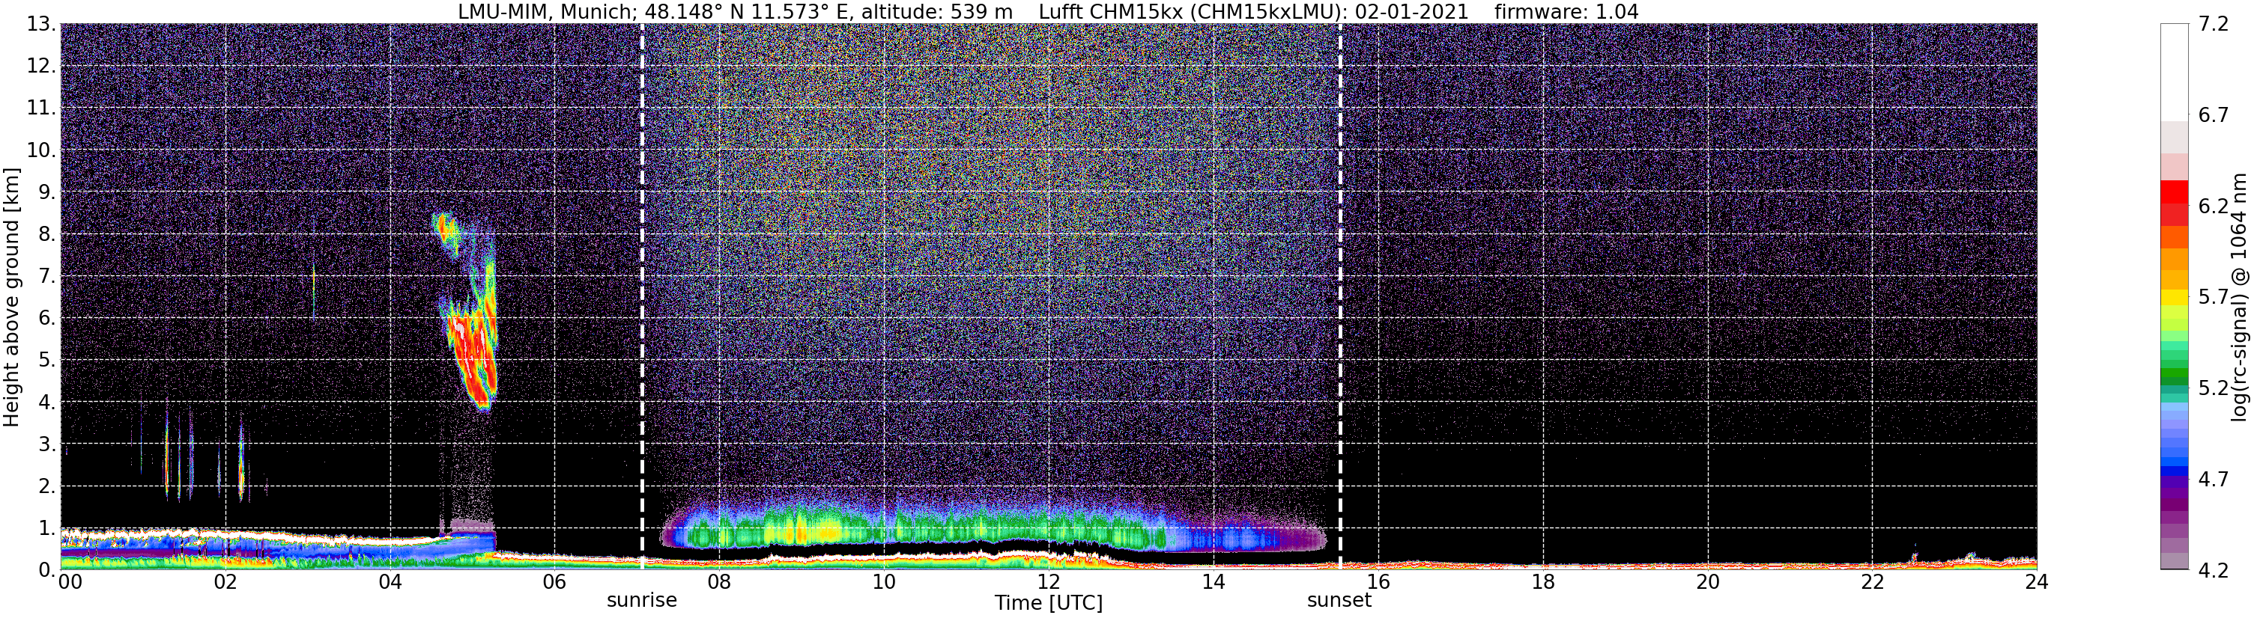Click the x-axis tick label '10'
The width and height of the screenshot is (2254, 618).
pyautogui.click(x=884, y=582)
